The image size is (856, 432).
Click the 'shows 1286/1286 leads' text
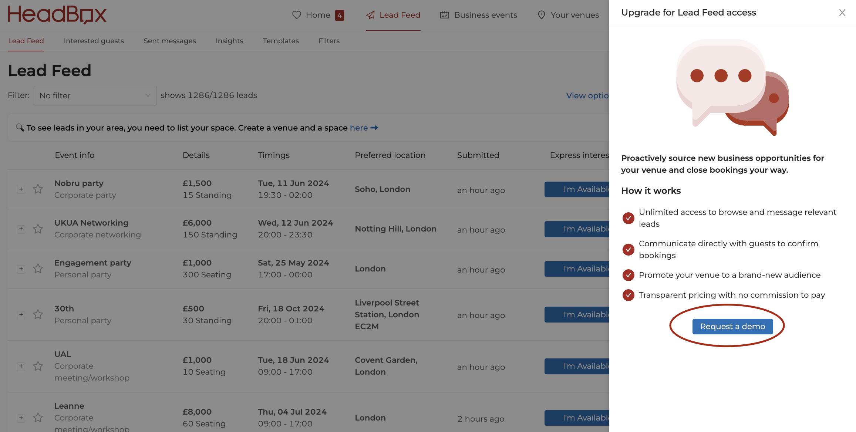pos(209,95)
